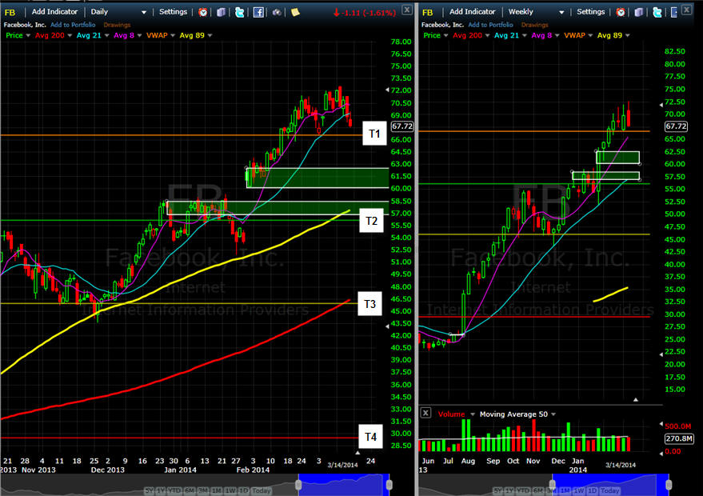Open Settings in Daily chart
Viewport: 703px width, 496px height.
pos(173,12)
